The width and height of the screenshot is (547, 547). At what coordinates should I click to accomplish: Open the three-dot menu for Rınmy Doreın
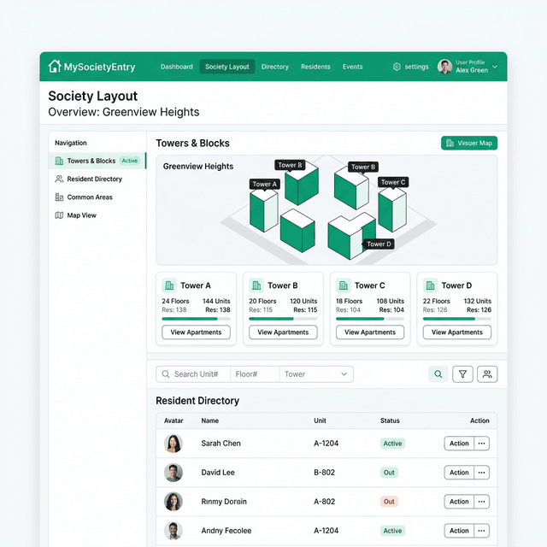[x=482, y=502]
